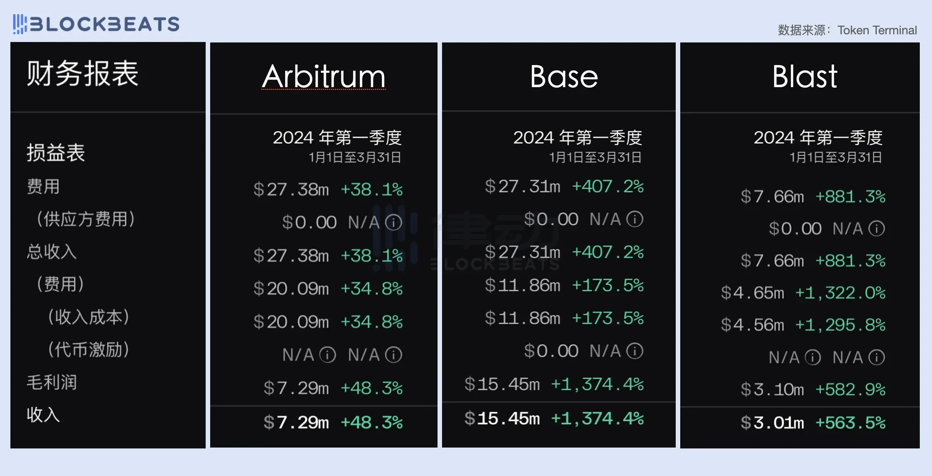Click left info icon in Arbitrum's 代币激励 row
The height and width of the screenshot is (476, 932).
coord(327,355)
